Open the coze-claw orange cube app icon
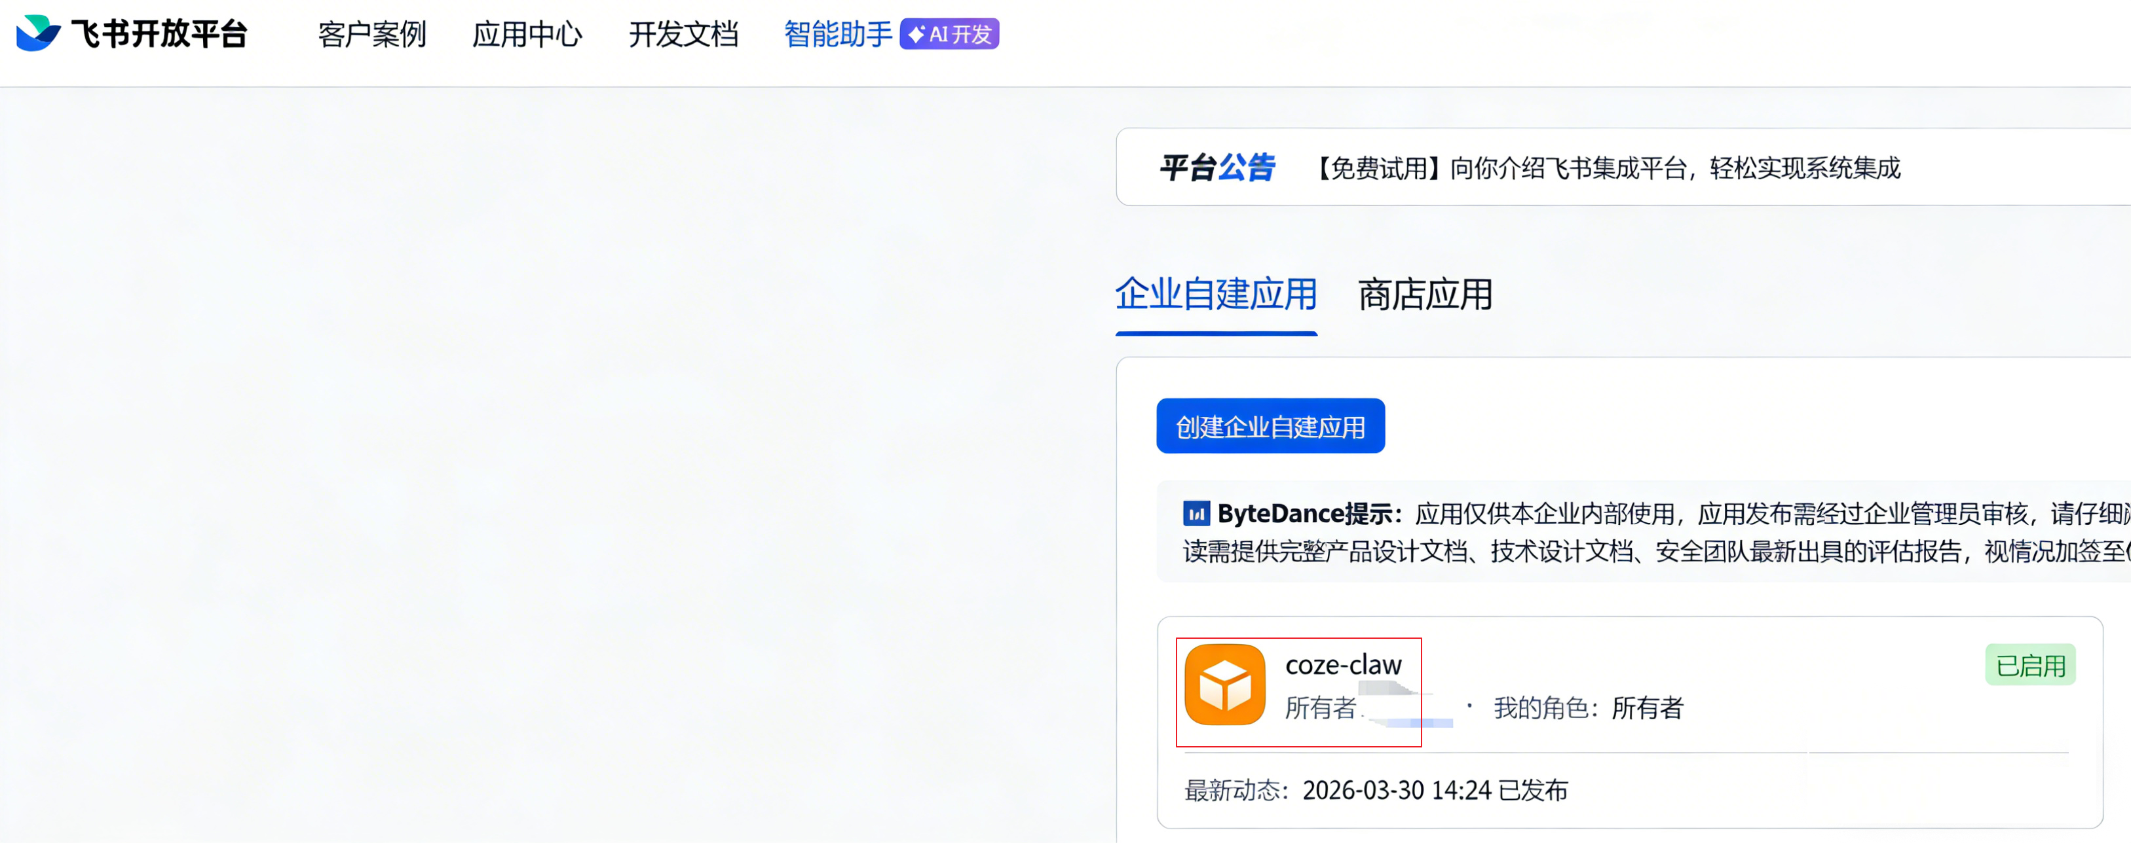The image size is (2131, 843). (x=1225, y=685)
